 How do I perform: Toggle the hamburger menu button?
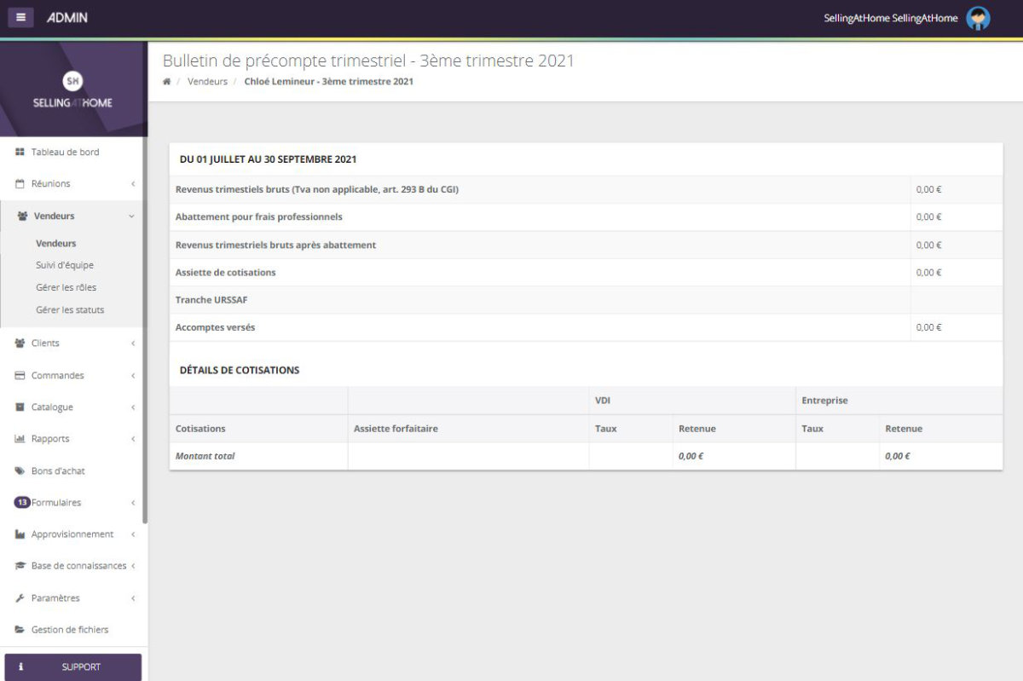[x=20, y=17]
